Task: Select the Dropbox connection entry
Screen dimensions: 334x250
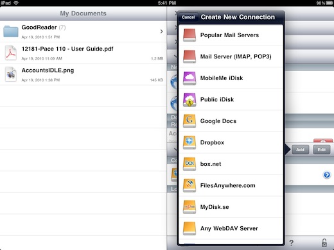Action: point(231,142)
